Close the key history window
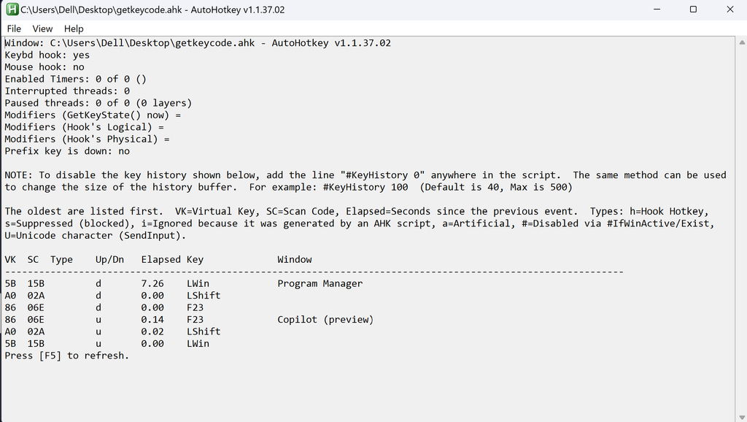The height and width of the screenshot is (422, 747). [729, 9]
